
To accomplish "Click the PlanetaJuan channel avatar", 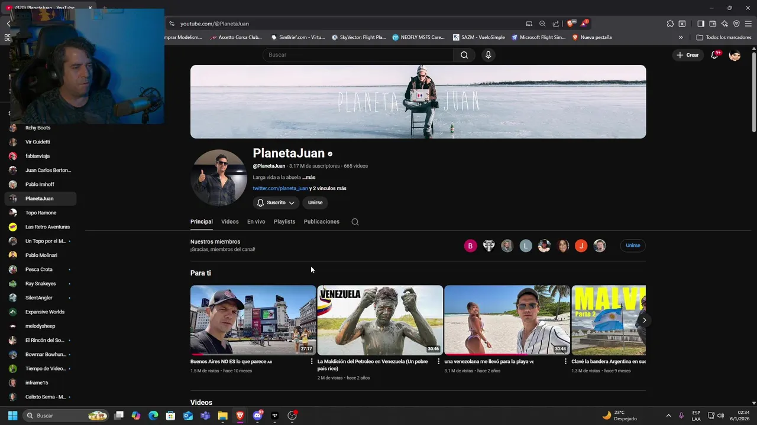I will click(x=219, y=178).
